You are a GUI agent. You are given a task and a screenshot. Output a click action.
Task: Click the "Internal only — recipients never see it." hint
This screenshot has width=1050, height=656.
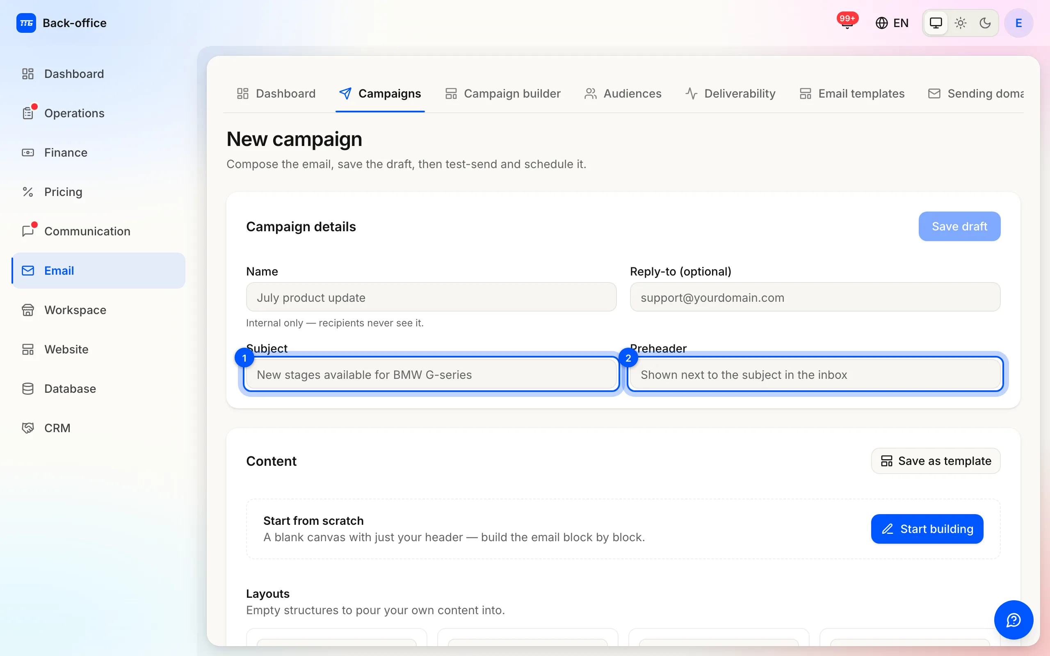pyautogui.click(x=335, y=323)
